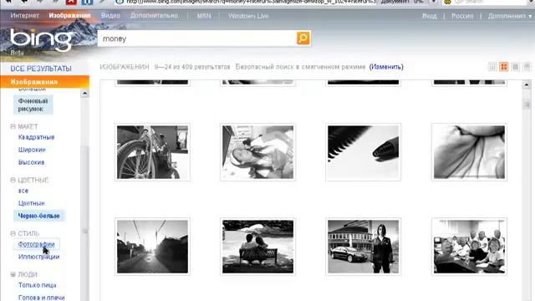This screenshot has width=535, height=301.
Task: Select the large thumbnails view icon
Action: click(515, 67)
